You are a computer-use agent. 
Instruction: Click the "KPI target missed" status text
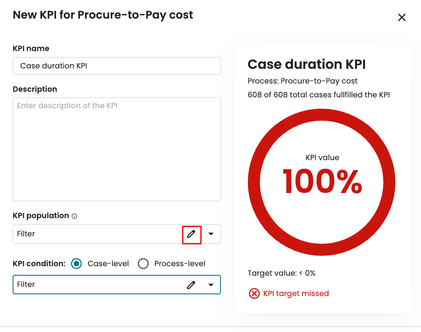click(296, 293)
